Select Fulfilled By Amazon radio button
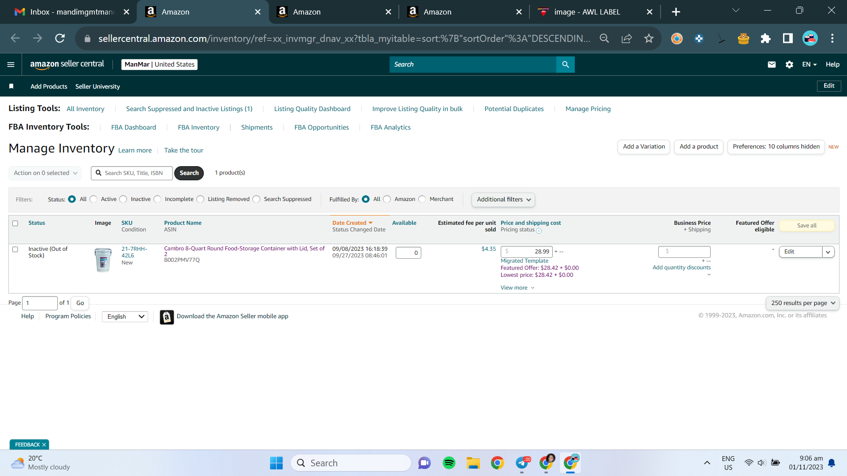847x476 pixels. tap(387, 199)
